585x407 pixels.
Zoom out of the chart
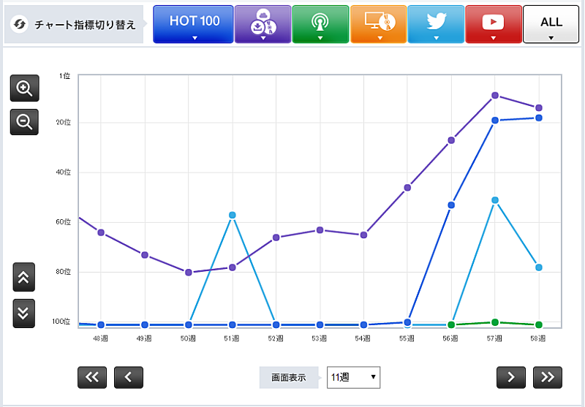(x=24, y=122)
